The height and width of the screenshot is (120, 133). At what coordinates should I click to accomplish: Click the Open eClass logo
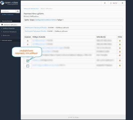[9, 3]
